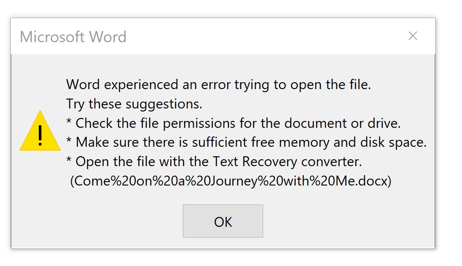
Task: Click the 'sufficient free memory and disk space' suggestion
Action: [309, 142]
